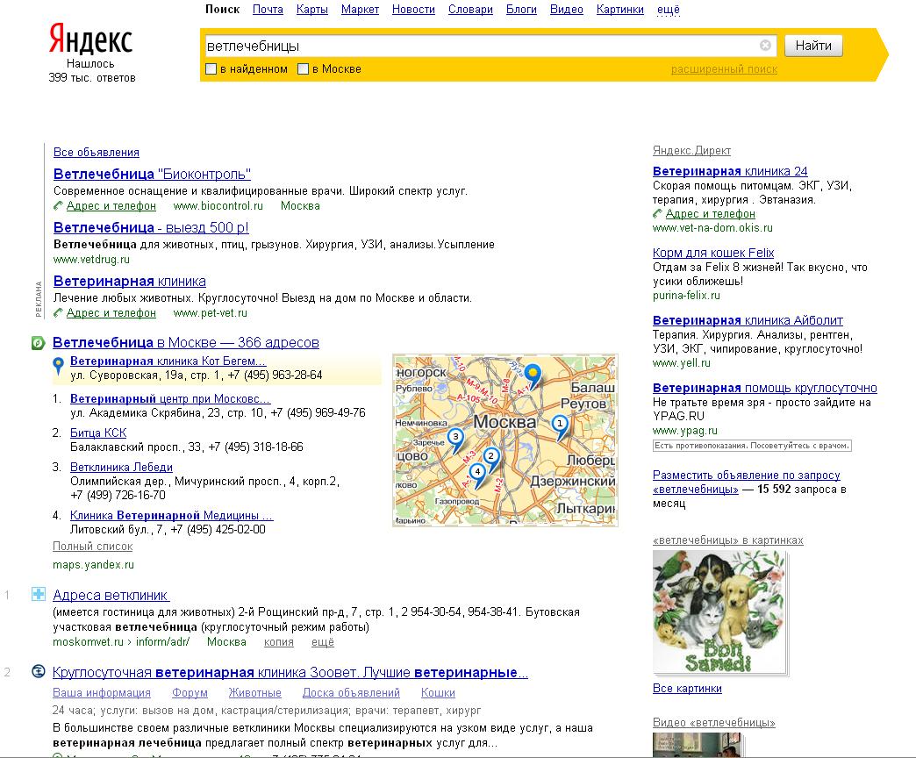Click the www.vetdrug.ru URL text

[91, 260]
